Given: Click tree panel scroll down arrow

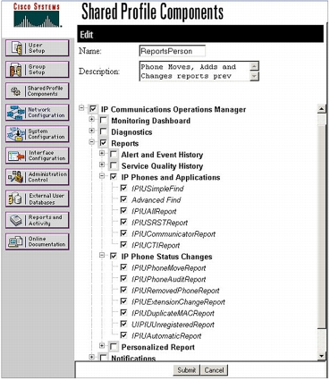Looking at the screenshot, I should tap(321, 355).
